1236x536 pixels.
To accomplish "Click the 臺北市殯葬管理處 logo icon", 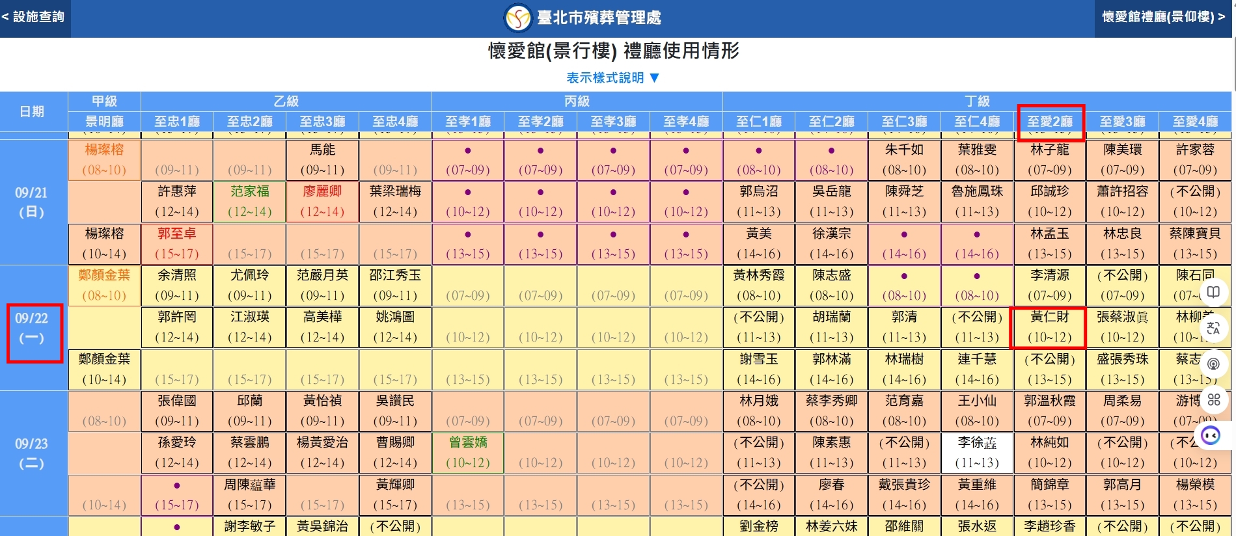I will click(x=518, y=18).
